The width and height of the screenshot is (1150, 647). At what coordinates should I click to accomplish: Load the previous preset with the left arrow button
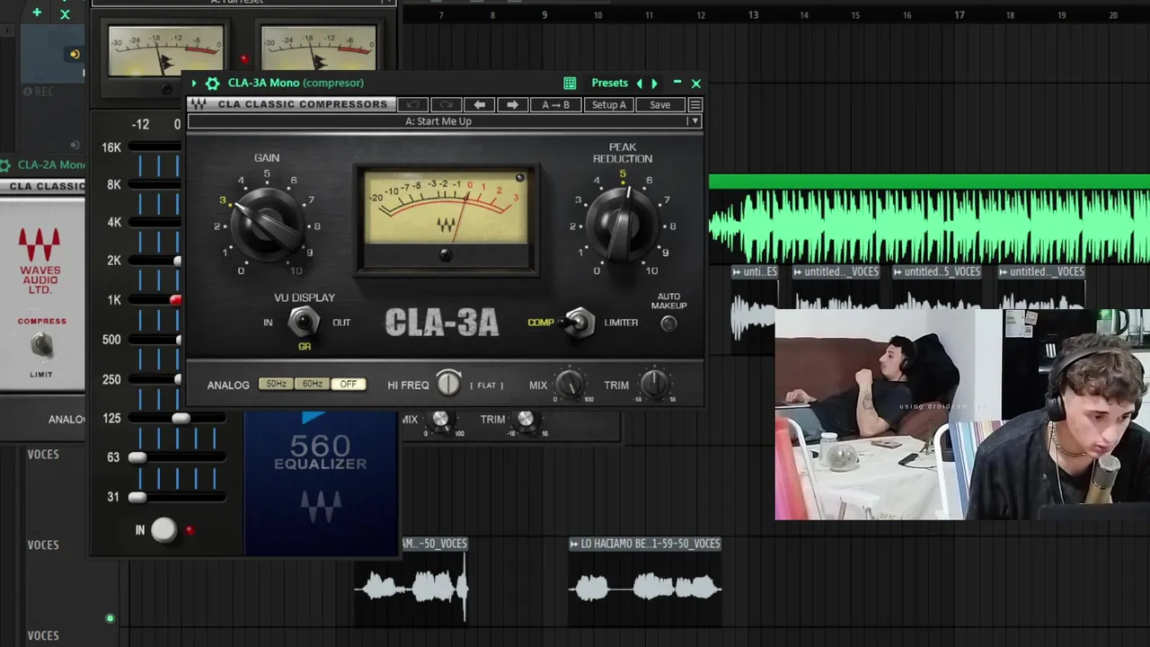pos(479,105)
